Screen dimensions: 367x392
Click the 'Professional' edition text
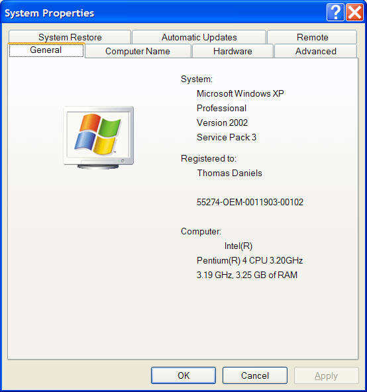(221, 108)
